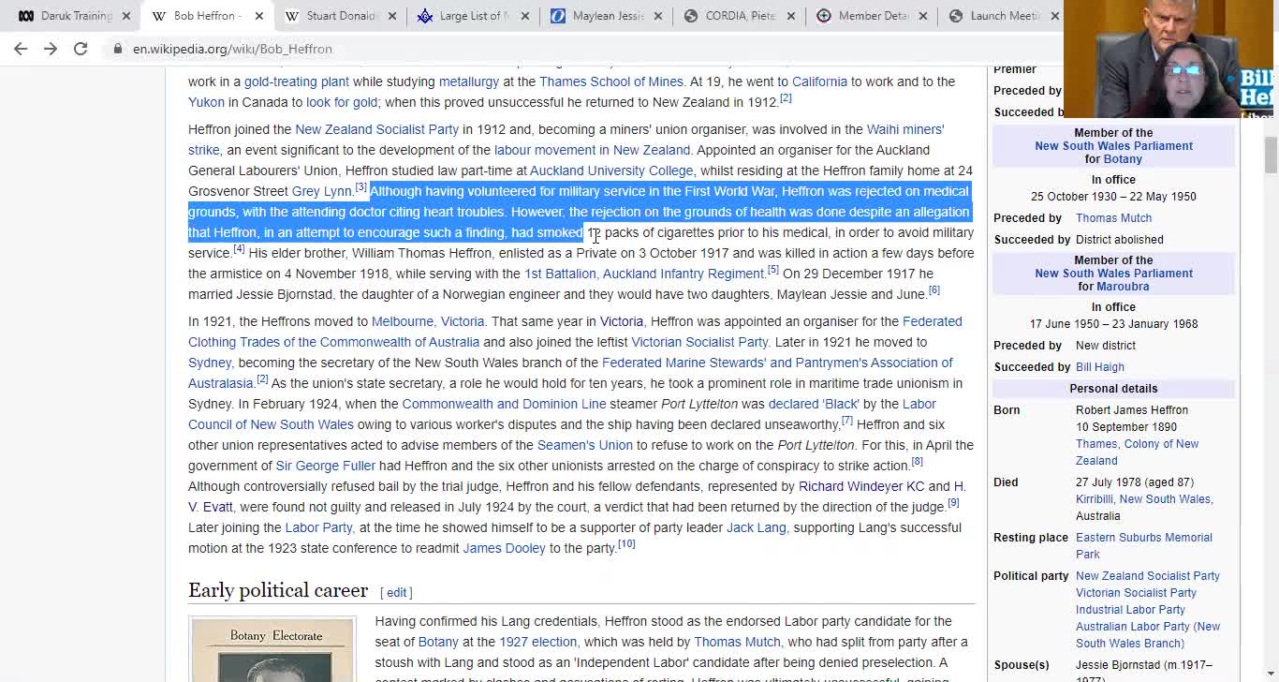Edit the Early political career section

(396, 592)
